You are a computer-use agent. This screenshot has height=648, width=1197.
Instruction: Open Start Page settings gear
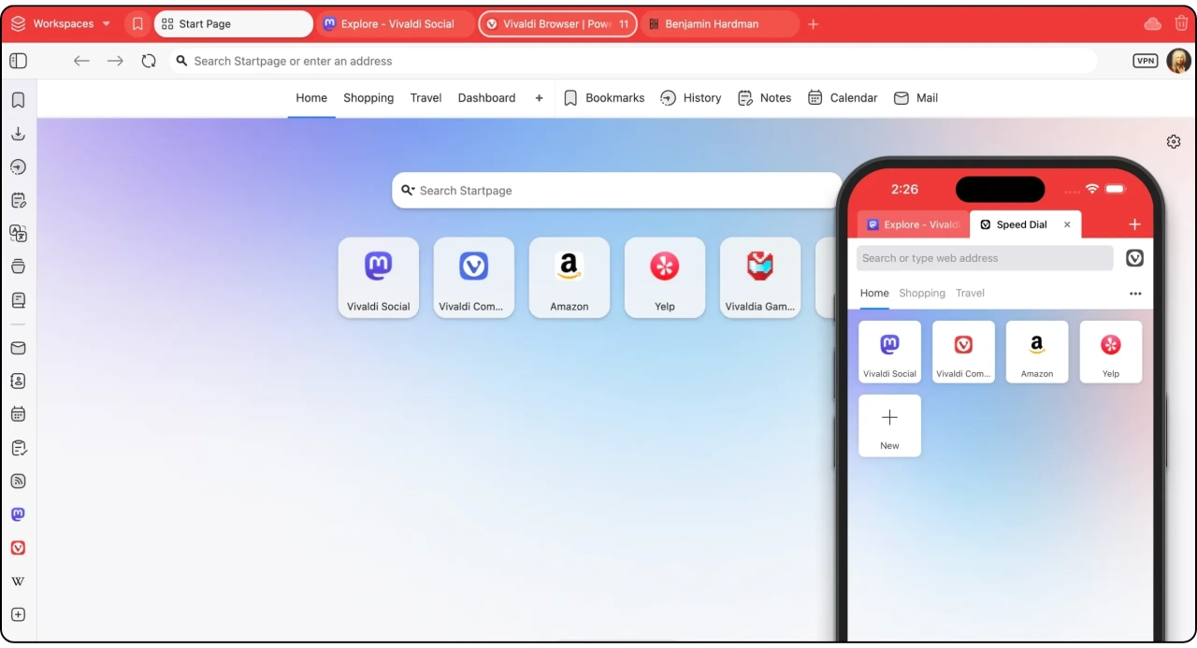pyautogui.click(x=1174, y=142)
